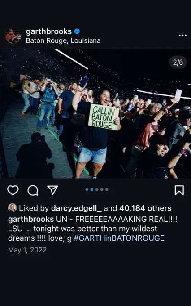
Task: Share the post with paper plane icon
Action: (x=53, y=190)
